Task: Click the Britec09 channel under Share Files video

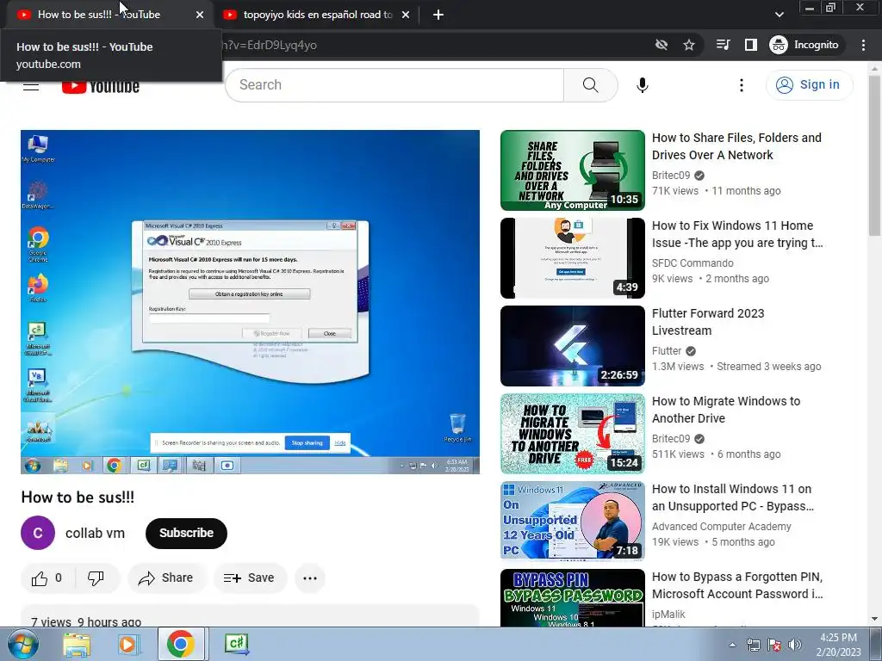Action: pos(670,176)
